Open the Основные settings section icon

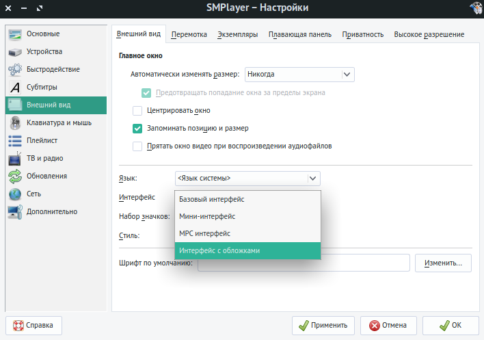point(15,34)
